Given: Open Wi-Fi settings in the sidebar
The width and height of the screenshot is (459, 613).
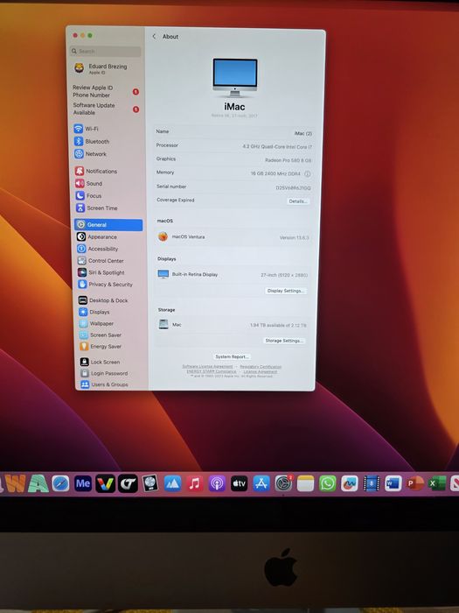Looking at the screenshot, I should [87, 129].
